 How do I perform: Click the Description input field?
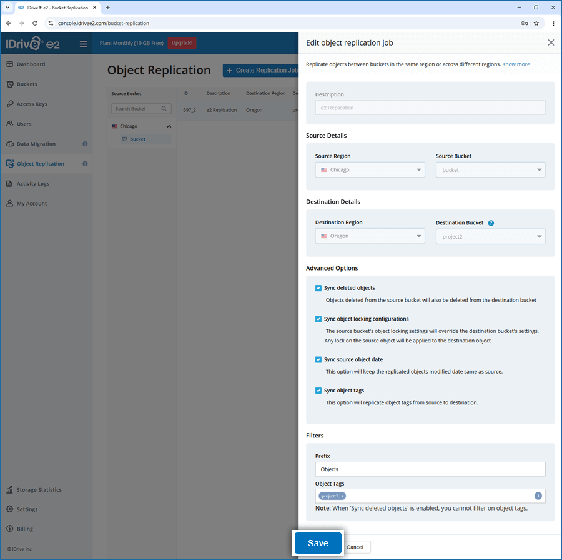coord(430,107)
